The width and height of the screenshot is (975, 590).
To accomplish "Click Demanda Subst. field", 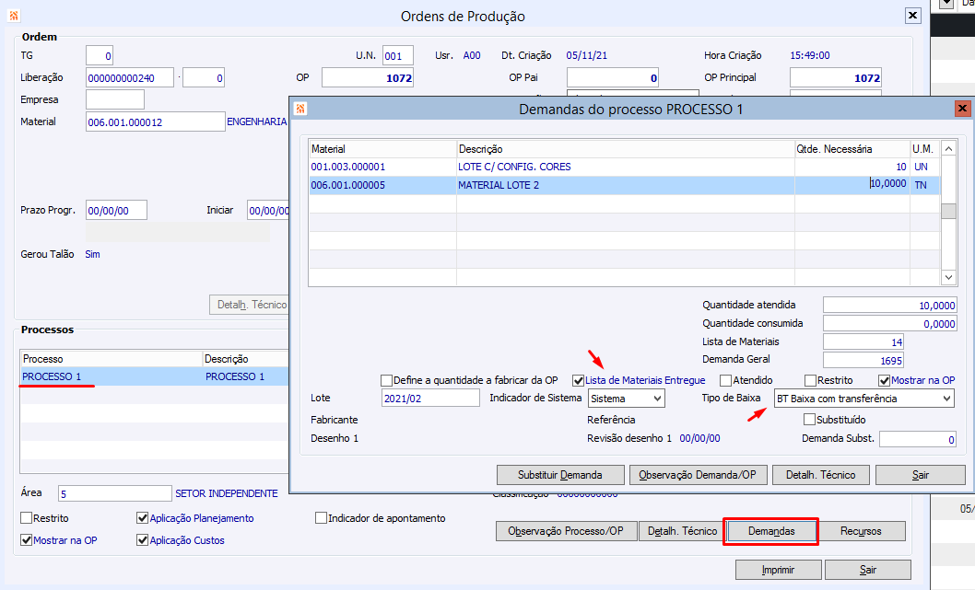I will 918,439.
